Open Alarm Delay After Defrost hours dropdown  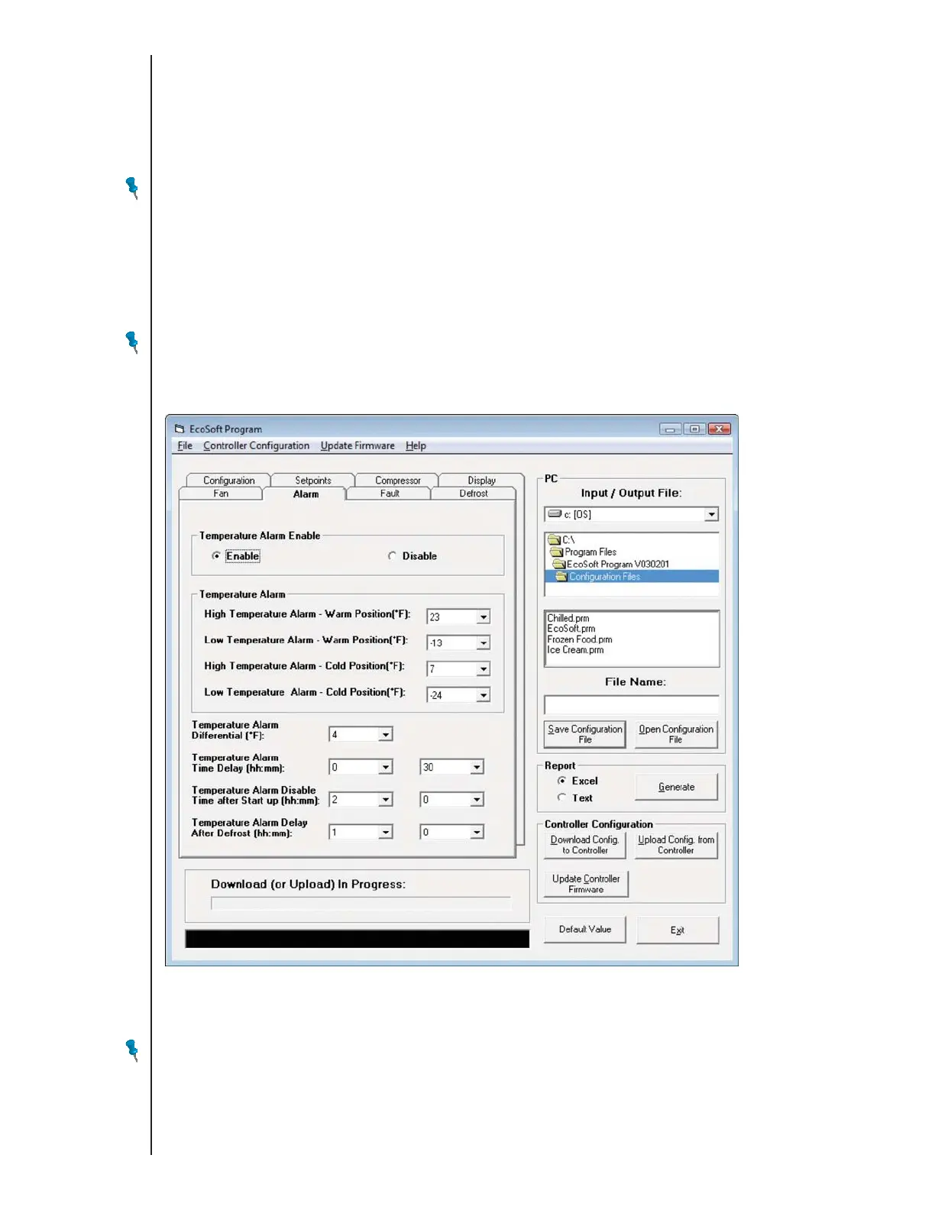(x=386, y=833)
